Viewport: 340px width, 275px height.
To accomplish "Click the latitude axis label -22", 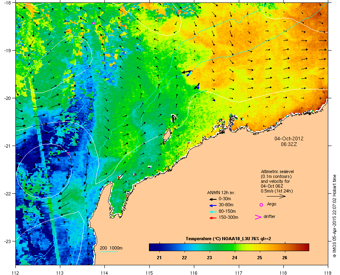I will click(x=8, y=193).
